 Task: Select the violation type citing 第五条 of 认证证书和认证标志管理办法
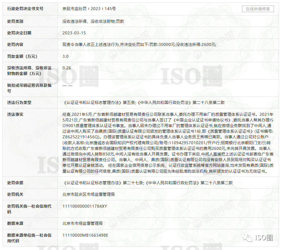tap(144, 102)
